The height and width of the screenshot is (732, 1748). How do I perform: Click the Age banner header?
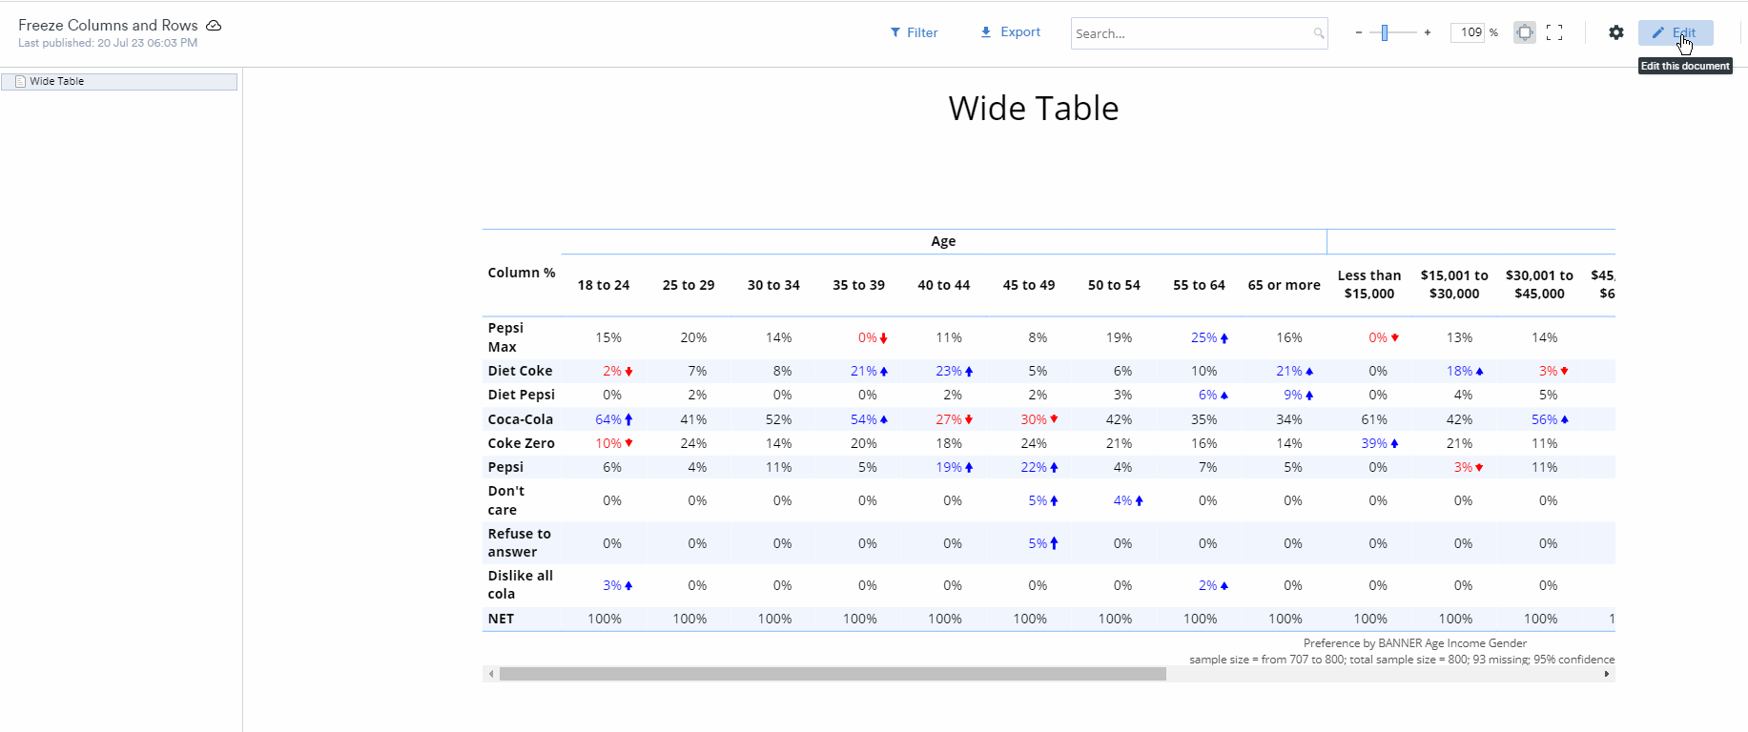pos(943,241)
